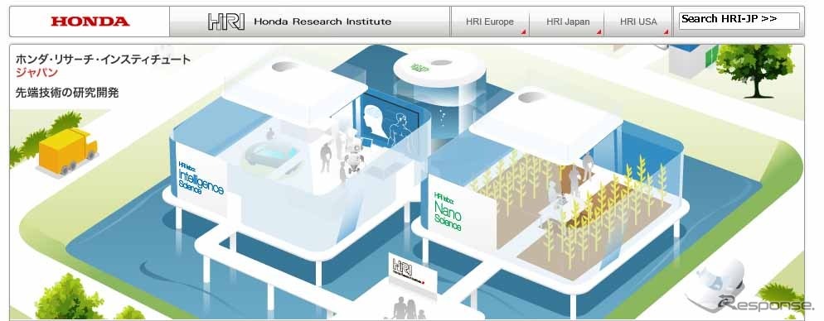Expand the red arrow on HRI USA

[x=666, y=32]
